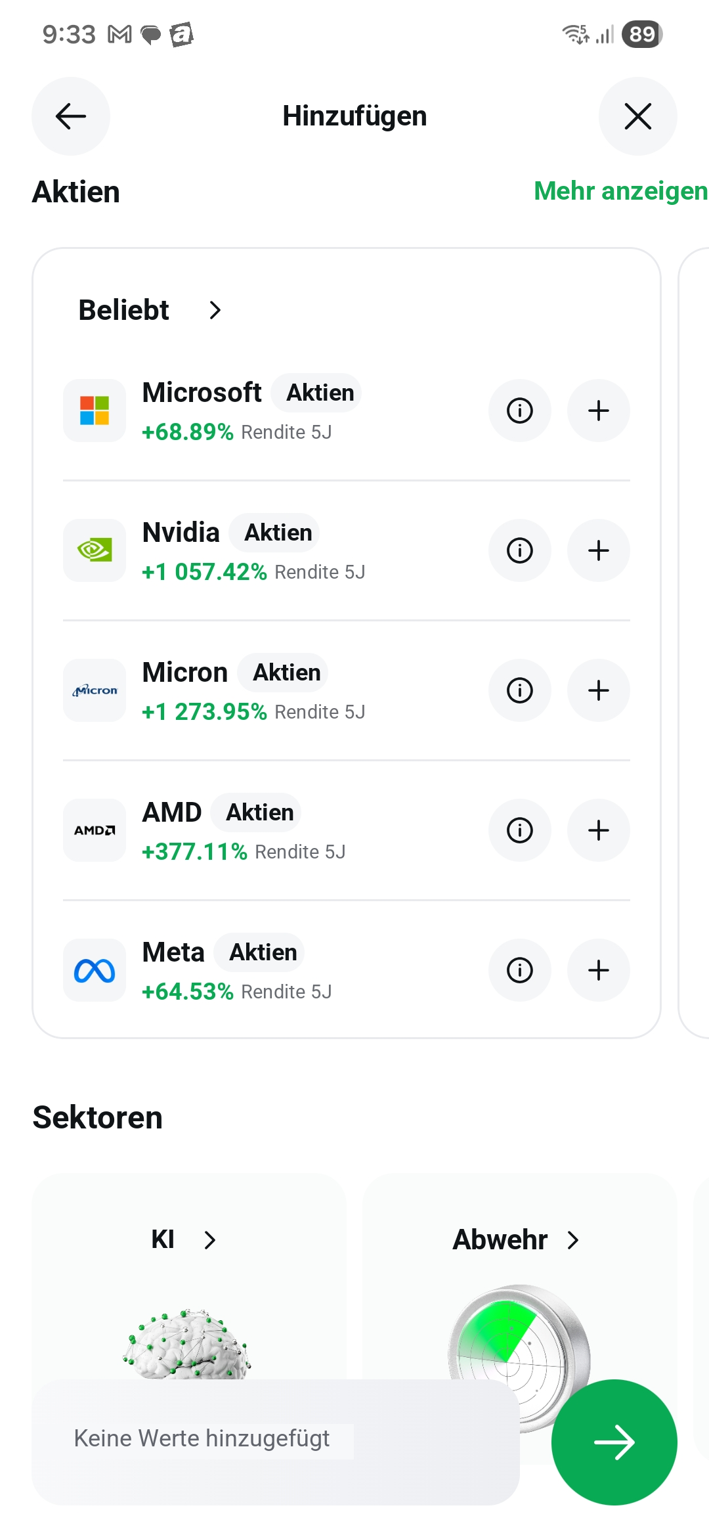Image resolution: width=709 pixels, height=1537 pixels.
Task: Add AMD stock via plus
Action: (599, 830)
